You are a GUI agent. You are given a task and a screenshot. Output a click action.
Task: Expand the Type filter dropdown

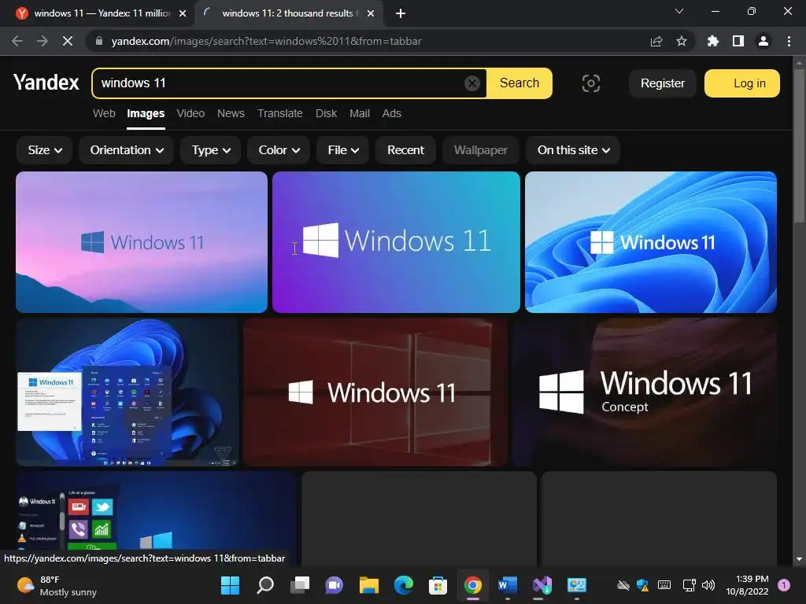click(x=211, y=150)
